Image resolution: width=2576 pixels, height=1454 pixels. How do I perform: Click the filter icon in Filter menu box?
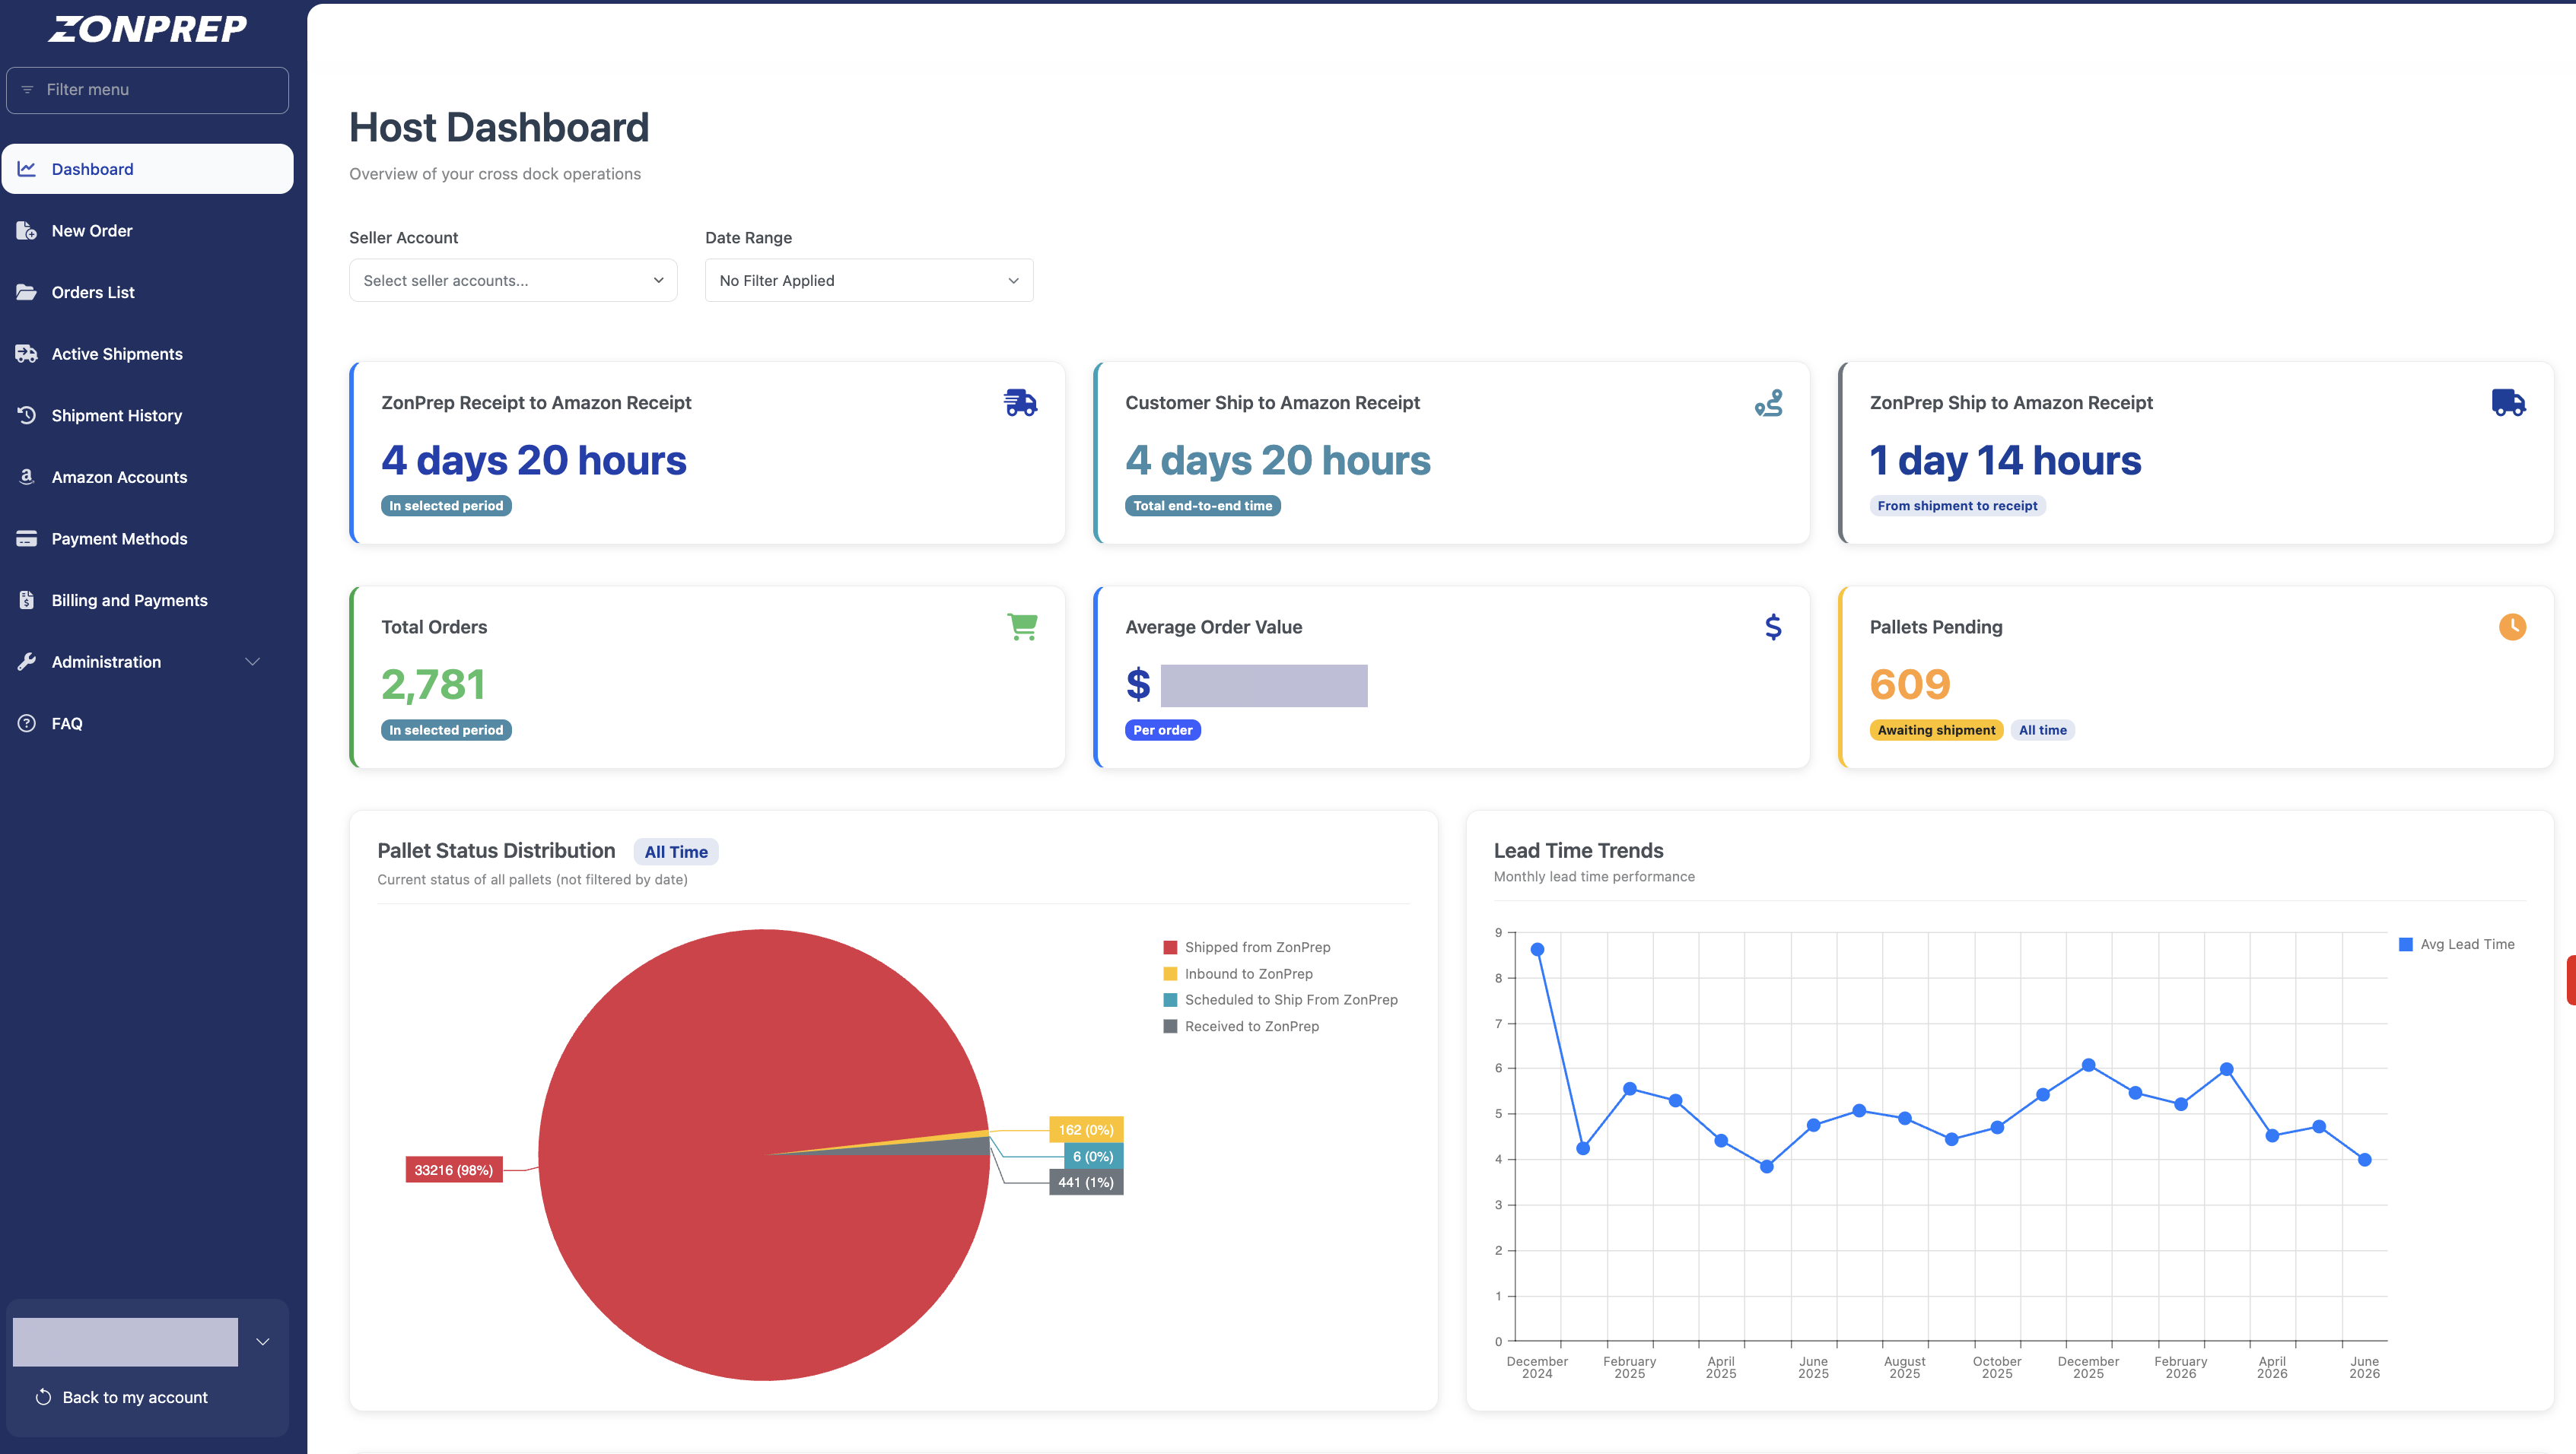(27, 90)
